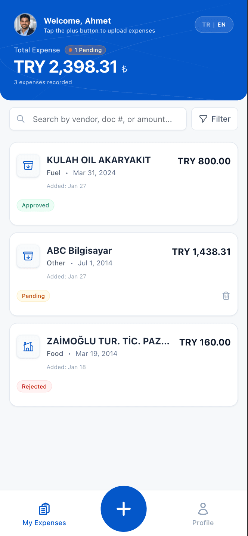Expand the Approved status badge
Image resolution: width=248 pixels, height=536 pixels.
[x=35, y=205]
